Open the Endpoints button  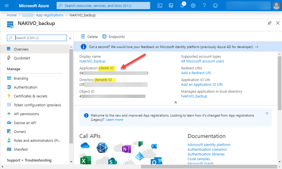coord(114,37)
